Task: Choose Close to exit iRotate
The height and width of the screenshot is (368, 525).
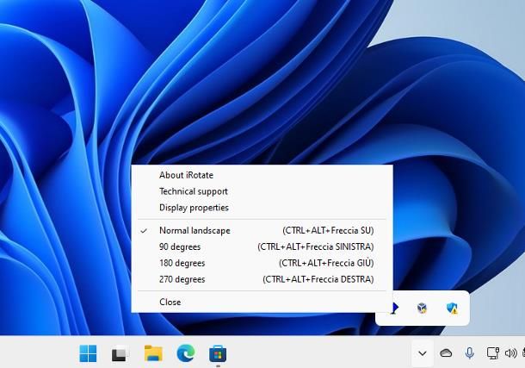Action: 262,302
